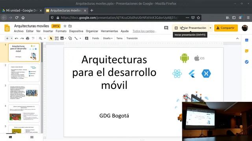Select the paint format tool
Screen dimensions: 252x141
tap(33, 38)
